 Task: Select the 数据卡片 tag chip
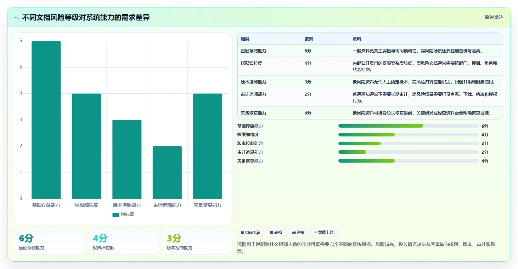[x=324, y=232]
